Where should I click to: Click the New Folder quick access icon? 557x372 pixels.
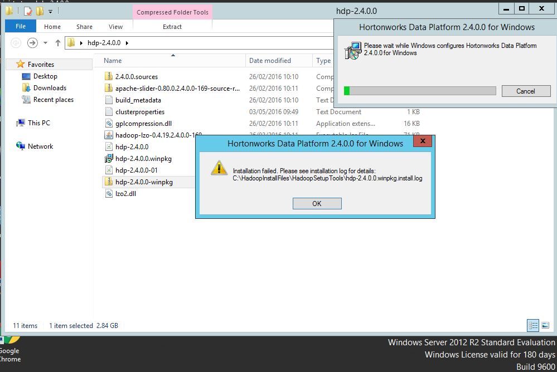(x=40, y=11)
